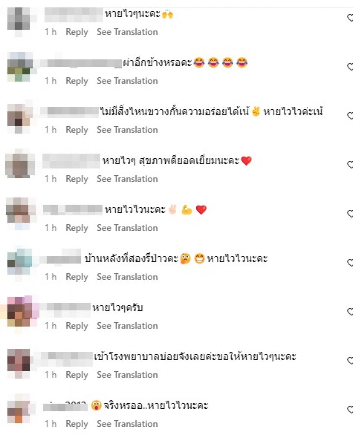Like the short text-only หายไวๆครับ comment
353x435 pixels.
pyautogui.click(x=350, y=311)
